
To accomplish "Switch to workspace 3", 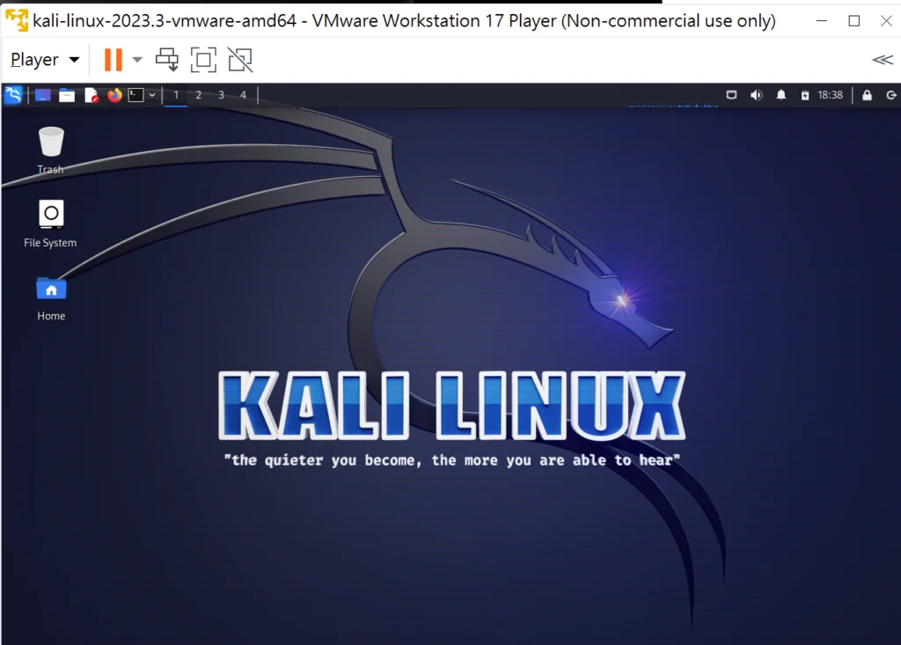I will pos(221,95).
